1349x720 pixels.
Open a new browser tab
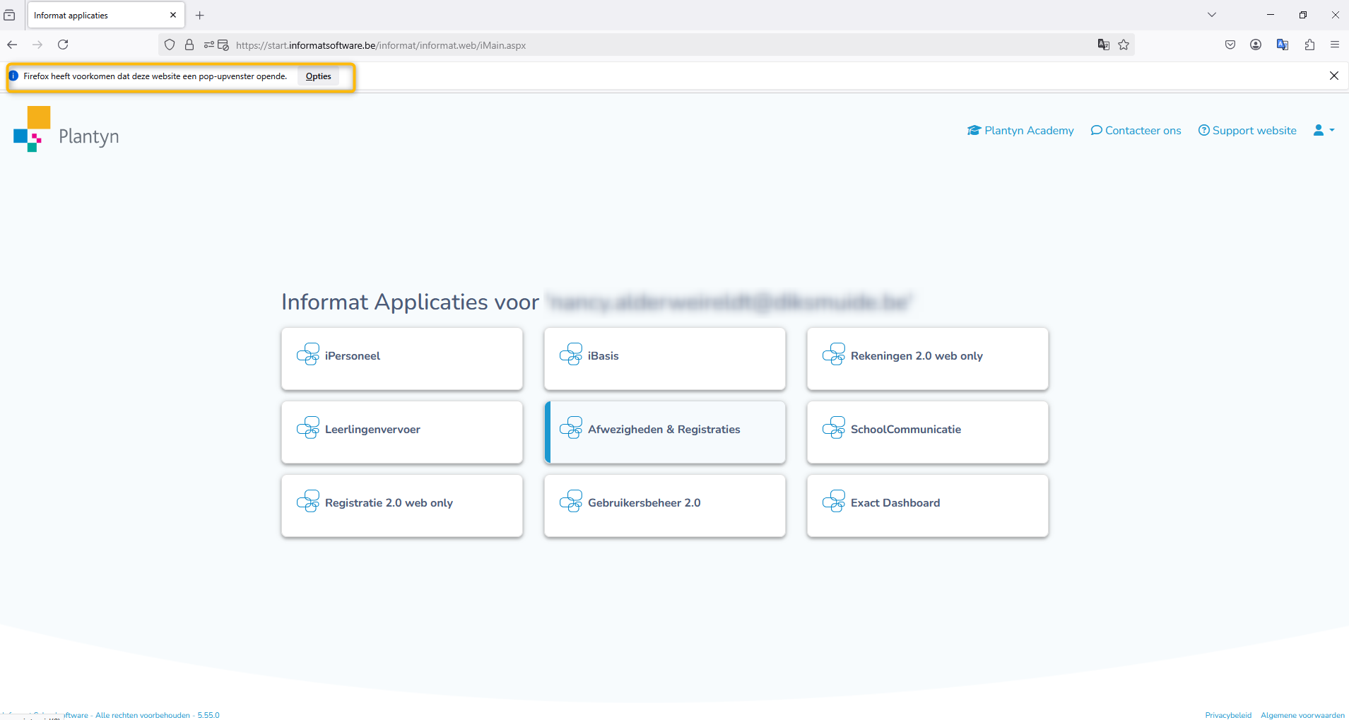pos(200,15)
